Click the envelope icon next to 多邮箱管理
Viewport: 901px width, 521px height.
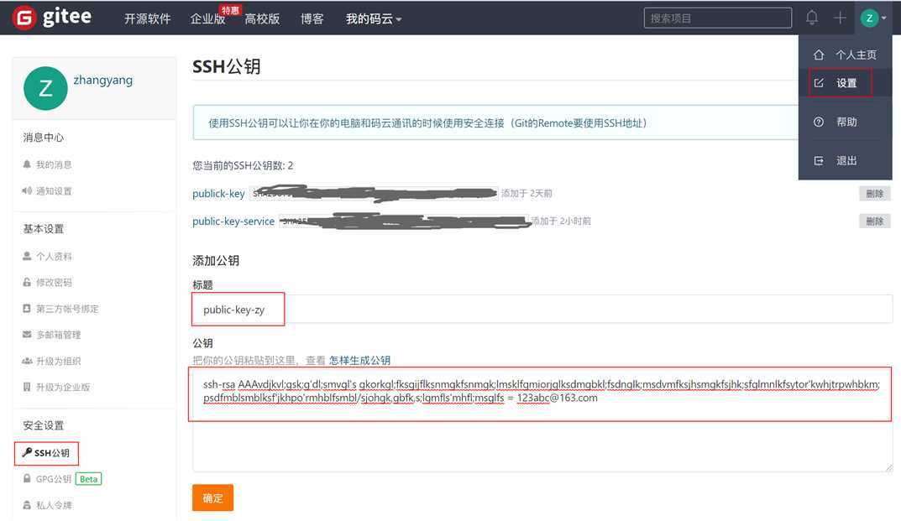click(26, 334)
